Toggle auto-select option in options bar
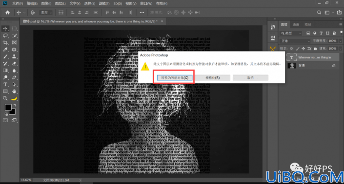The width and height of the screenshot is (344, 184). [x=33, y=13]
